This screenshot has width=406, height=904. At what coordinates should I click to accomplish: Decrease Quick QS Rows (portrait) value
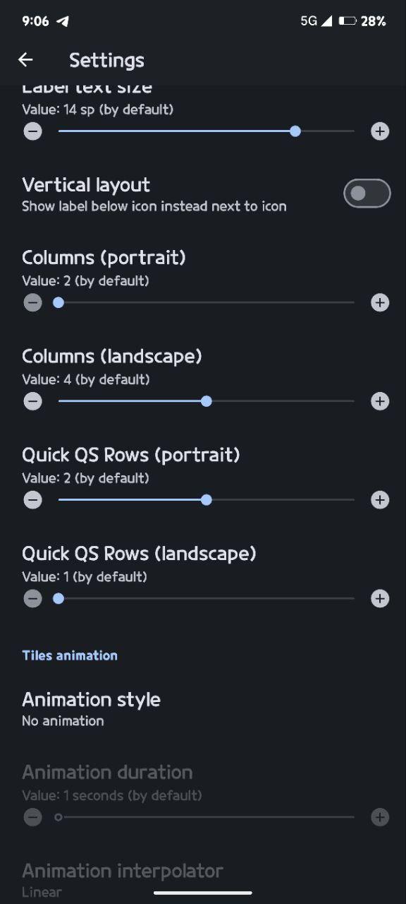32,500
